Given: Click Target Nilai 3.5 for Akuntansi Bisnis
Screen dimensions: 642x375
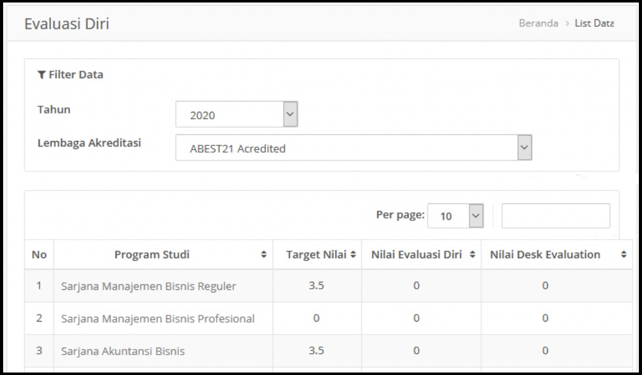Looking at the screenshot, I should pyautogui.click(x=317, y=351).
